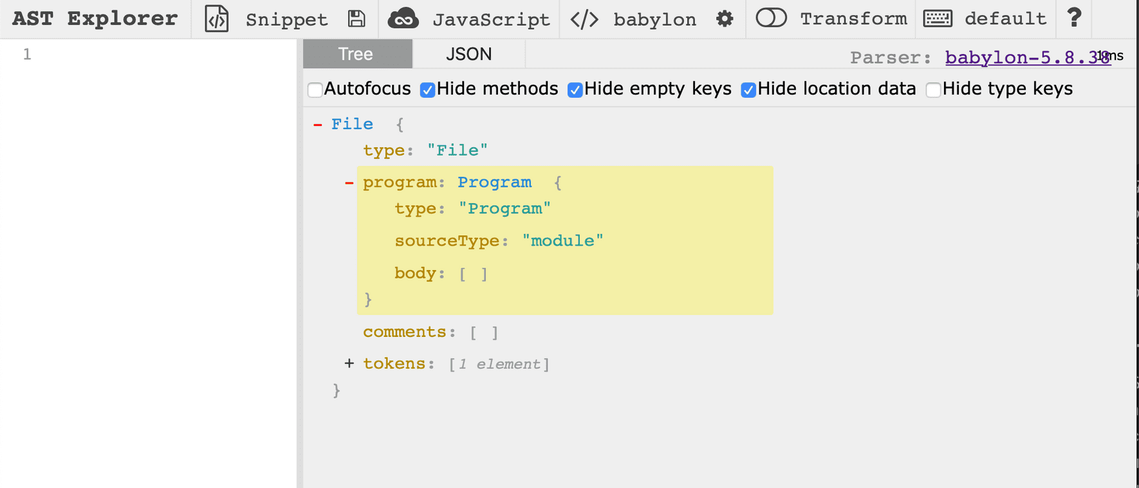Enable the Autofocus checkbox
Screen dimensions: 1139x488
[x=315, y=89]
